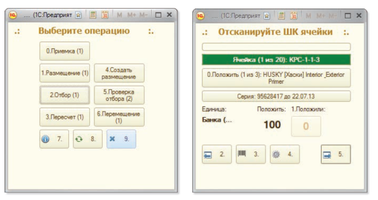Image resolution: width=378 pixels, height=200 pixels.
Task: Click the 1C logo in the left window
Action: tap(13, 15)
